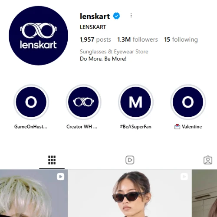This screenshot has width=217, height=217.
Task: Click the Sunglasses & Eyewear Store category
Action: 114,52
